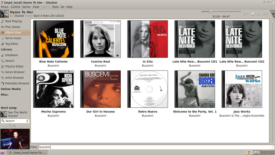Click the 'Retro Nuevo' album title text
Screen dimensions: 275x155
(x=147, y=112)
